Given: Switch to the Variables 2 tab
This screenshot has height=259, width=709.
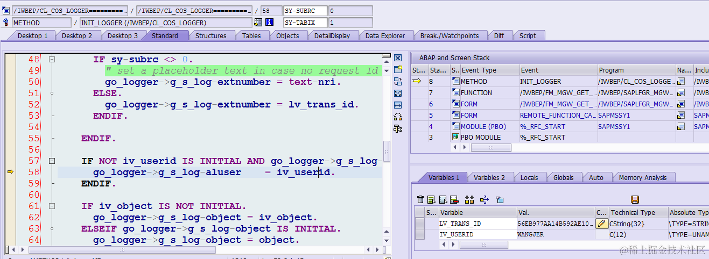Looking at the screenshot, I should point(489,177).
